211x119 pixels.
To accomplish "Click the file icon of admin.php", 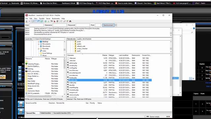I will tap(68, 63).
